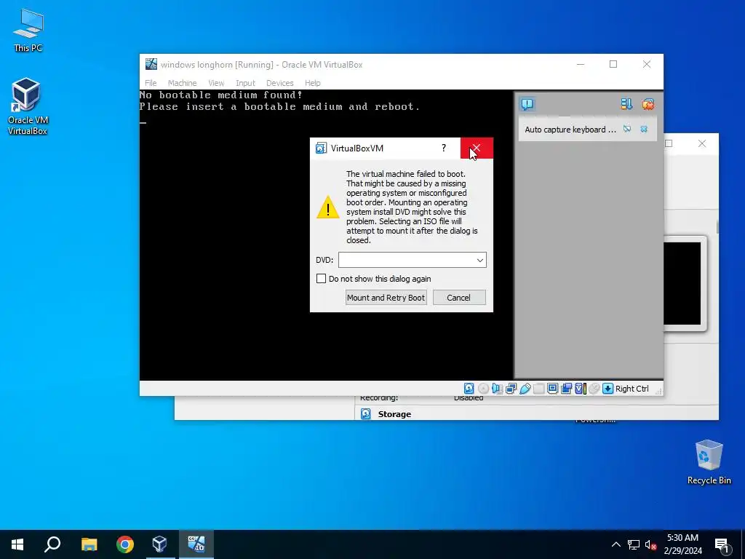The image size is (745, 559).
Task: Click the Right Ctrl host key label
Action: pos(632,389)
